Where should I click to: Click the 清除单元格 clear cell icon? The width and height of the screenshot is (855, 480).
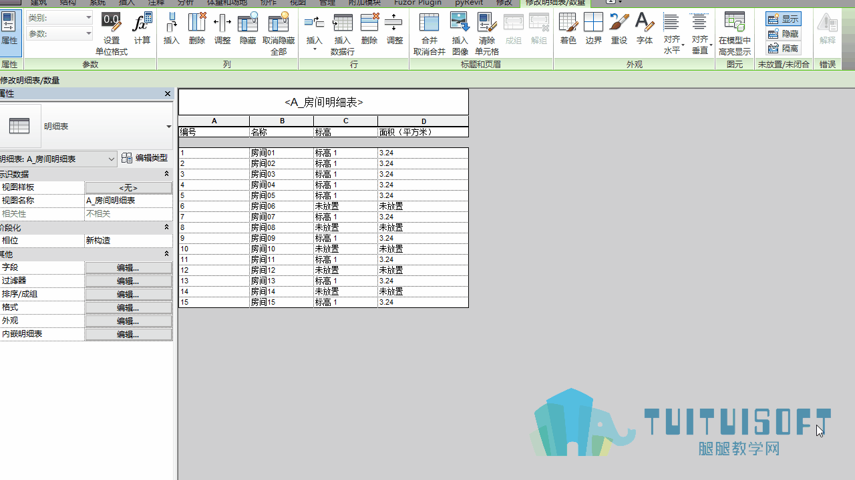coord(487,34)
